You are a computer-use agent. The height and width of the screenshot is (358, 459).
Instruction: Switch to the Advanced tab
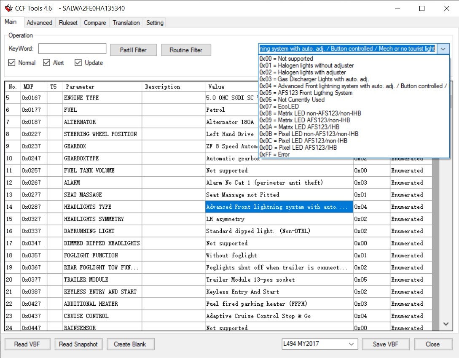click(x=39, y=22)
